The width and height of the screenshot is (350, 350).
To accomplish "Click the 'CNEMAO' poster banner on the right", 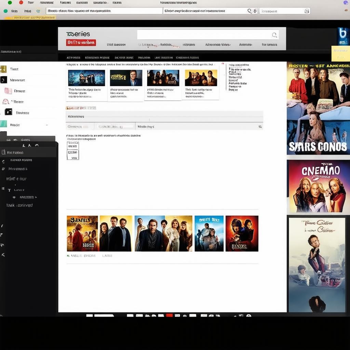I will (x=318, y=186).
